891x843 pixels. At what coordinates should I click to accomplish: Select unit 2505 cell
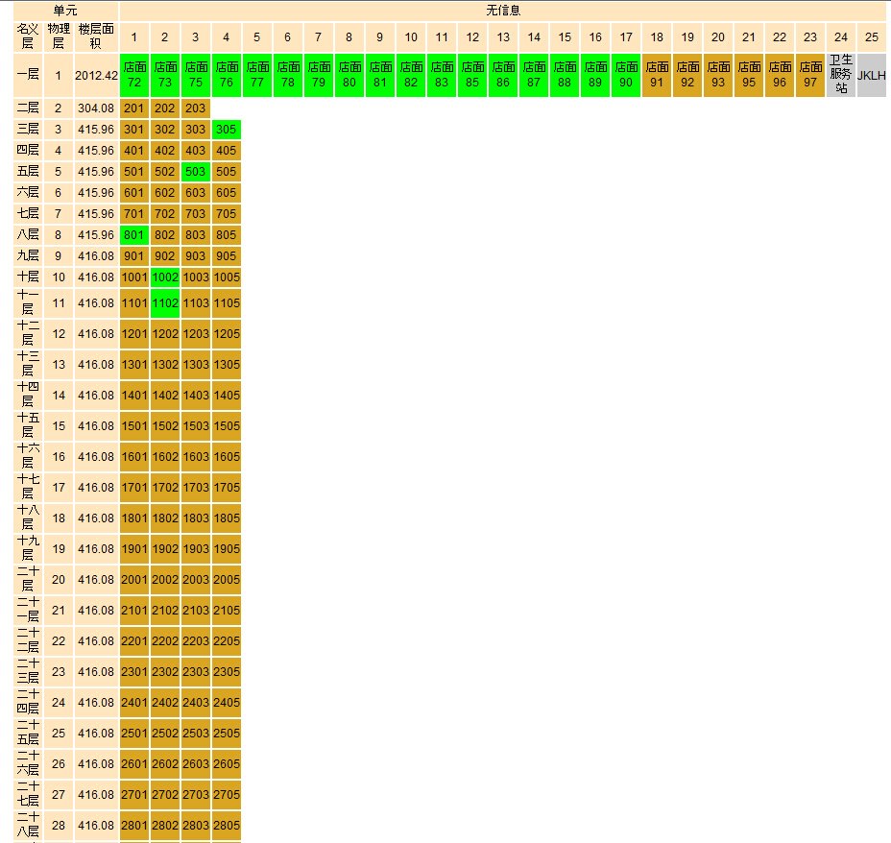coord(227,733)
